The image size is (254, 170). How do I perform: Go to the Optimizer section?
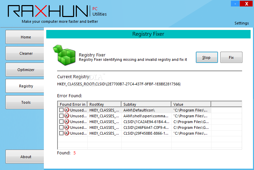point(25,70)
